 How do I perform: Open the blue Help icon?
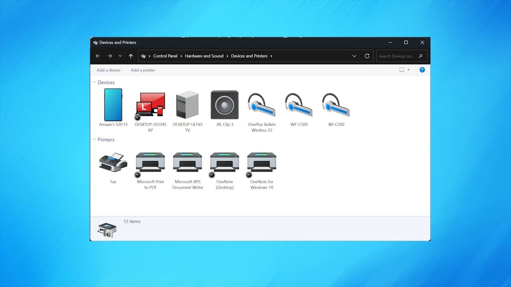422,70
